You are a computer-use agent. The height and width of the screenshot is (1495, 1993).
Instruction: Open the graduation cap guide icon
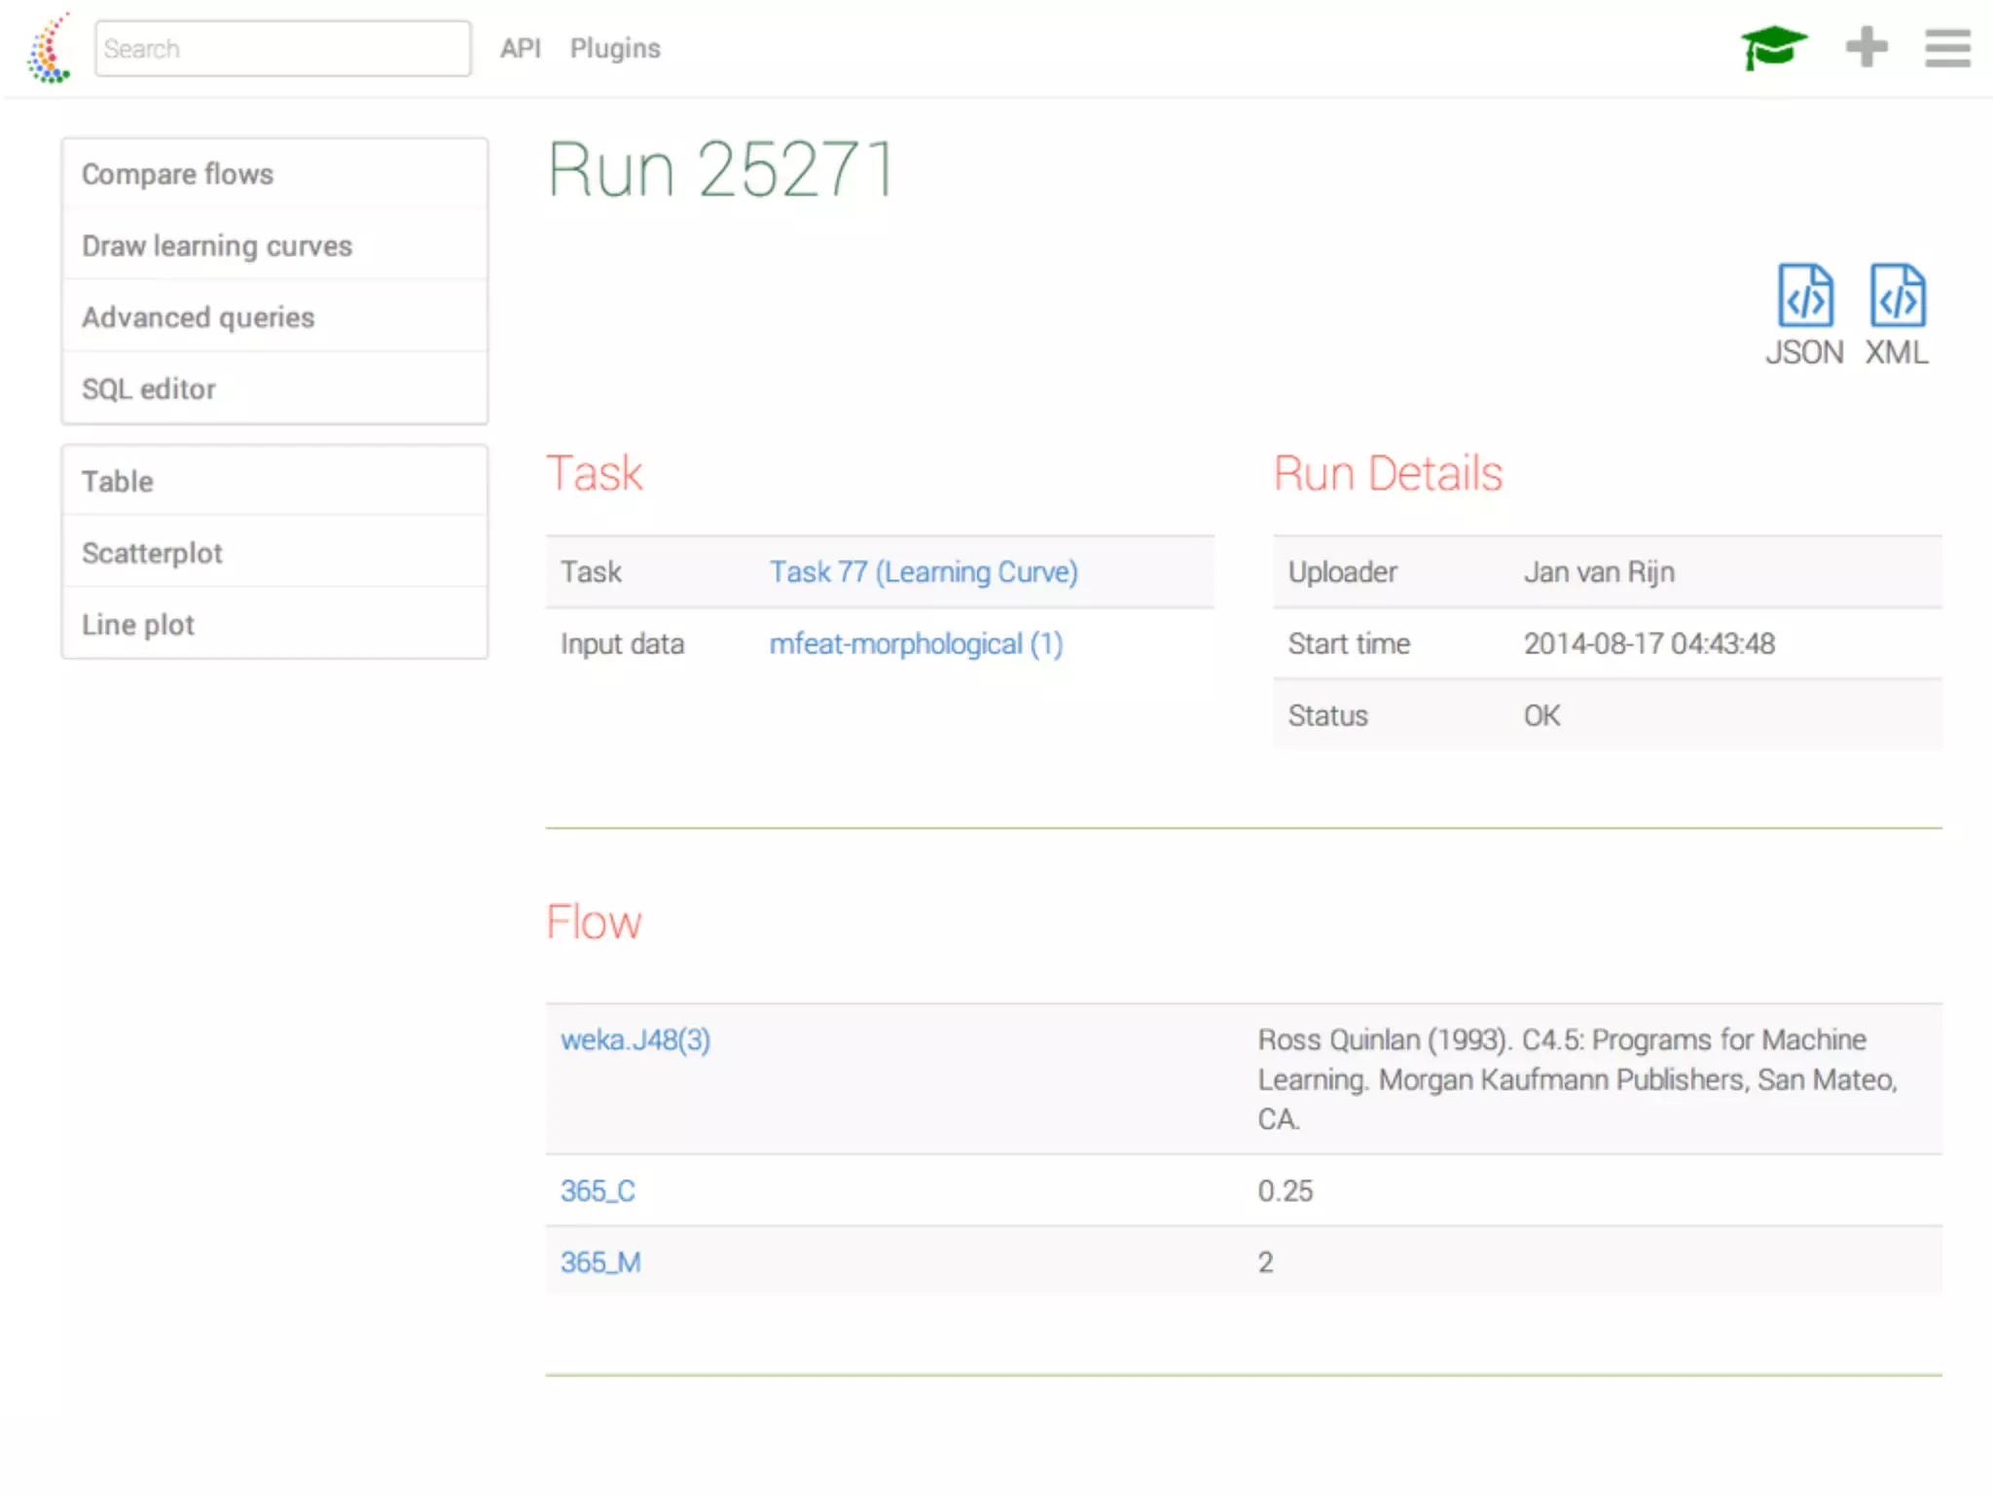pyautogui.click(x=1773, y=48)
